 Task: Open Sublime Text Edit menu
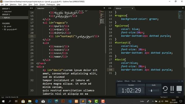(7, 5)
